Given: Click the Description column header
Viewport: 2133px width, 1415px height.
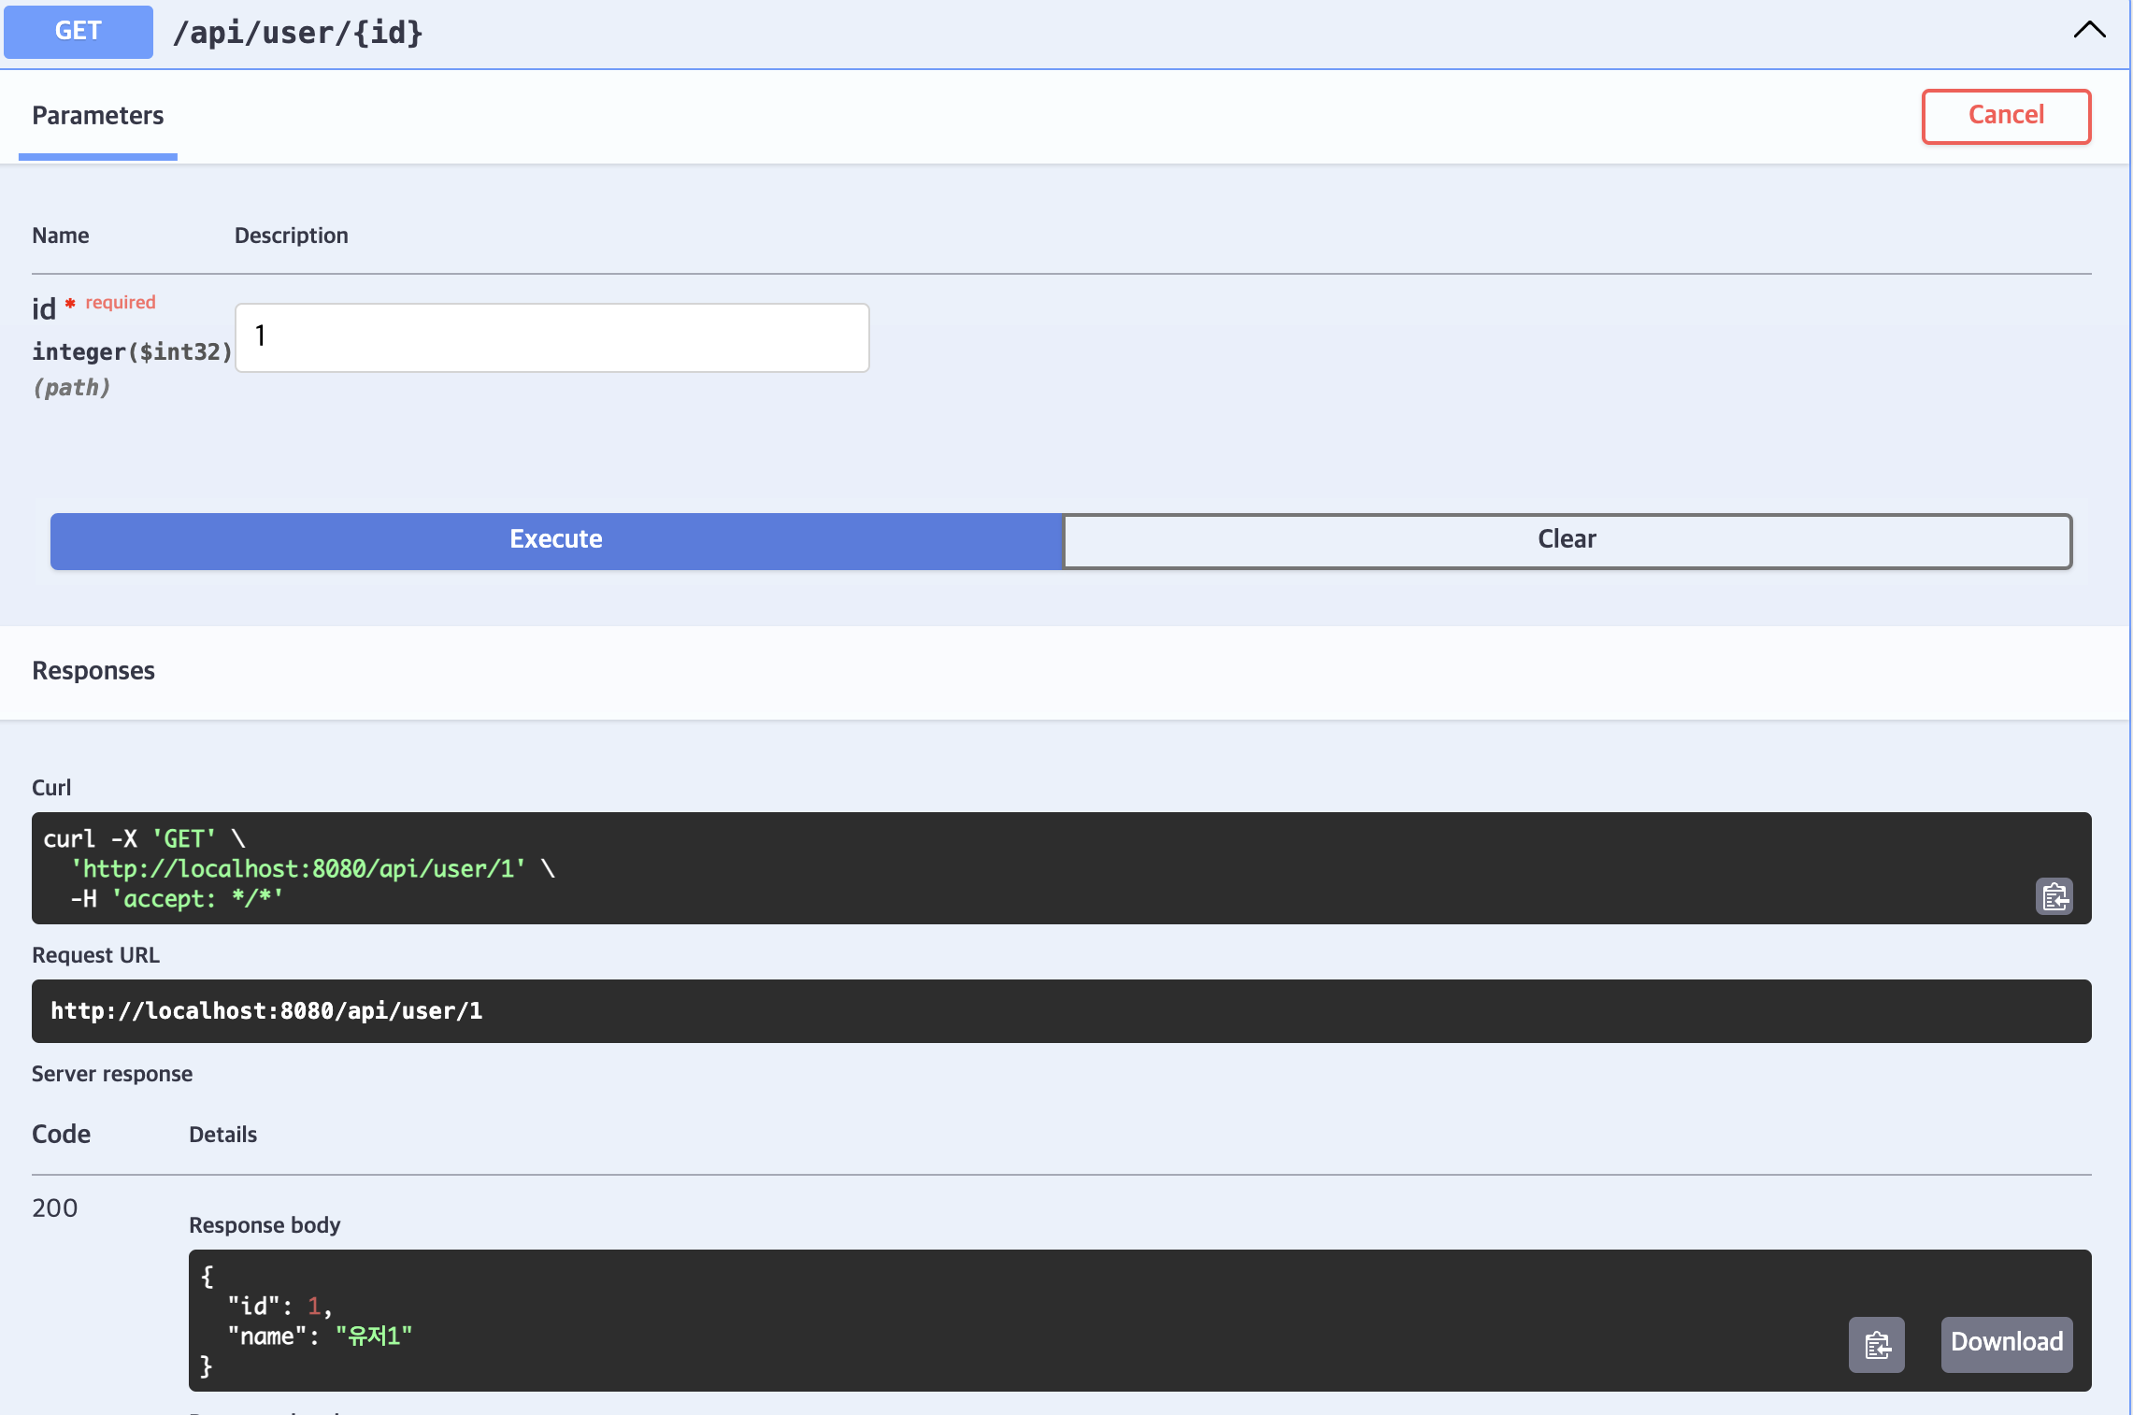Looking at the screenshot, I should pos(291,236).
